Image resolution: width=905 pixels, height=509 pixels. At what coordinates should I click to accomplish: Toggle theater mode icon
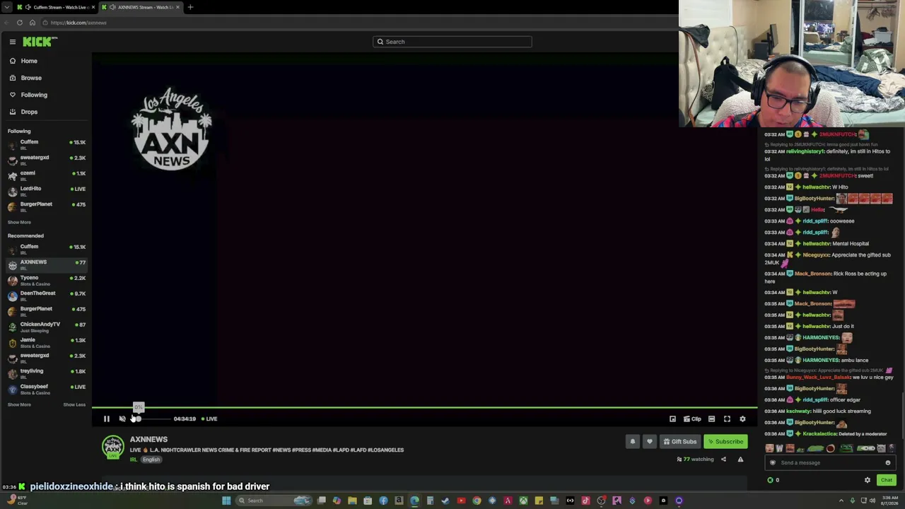coord(711,419)
